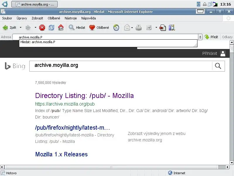Expand the Zpět back history dropdown arrow
The height and width of the screenshot is (176, 234).
pyautogui.click(x=20, y=28)
